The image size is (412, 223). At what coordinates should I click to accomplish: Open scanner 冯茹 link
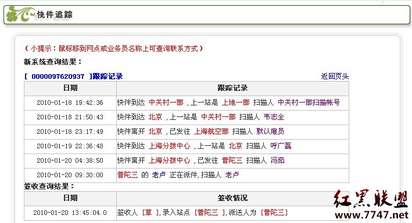tap(277, 160)
